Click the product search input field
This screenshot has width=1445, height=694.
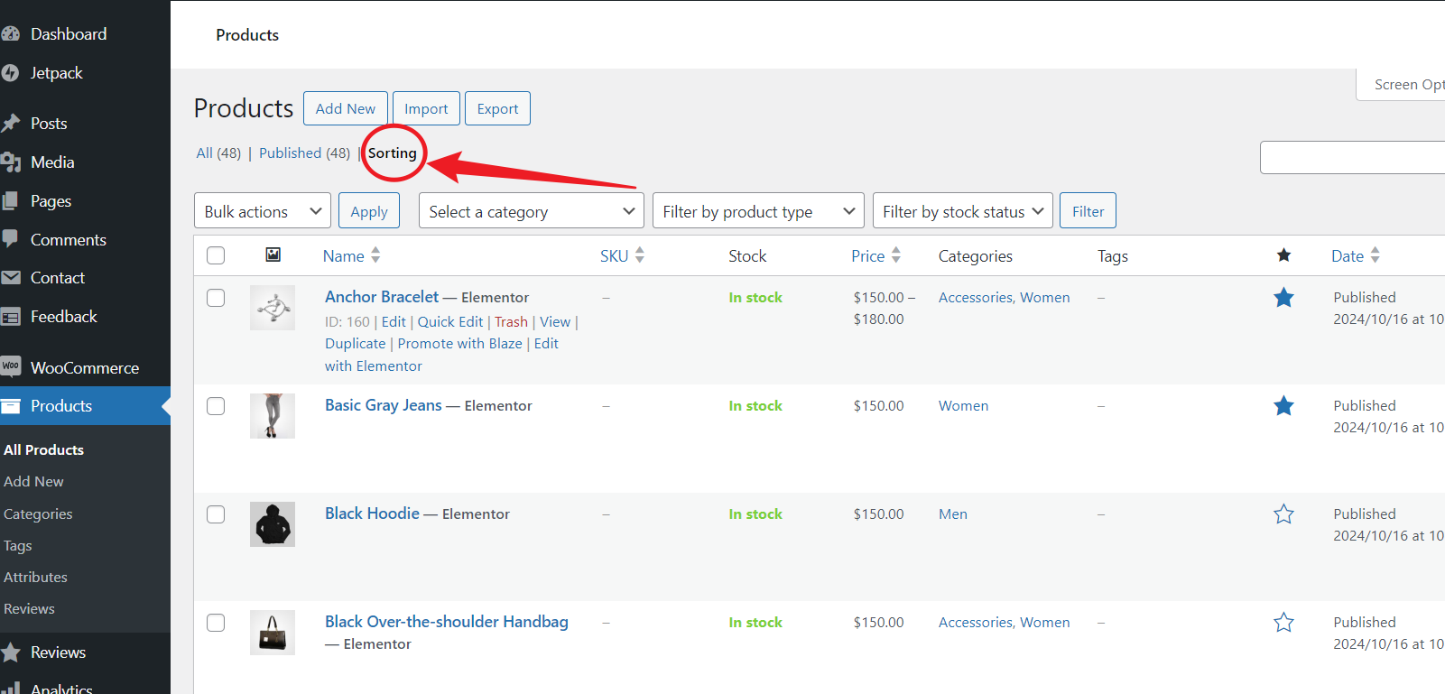point(1351,158)
